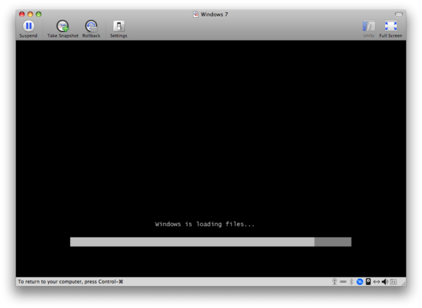
Task: Click the hard disk status icon
Action: click(368, 282)
